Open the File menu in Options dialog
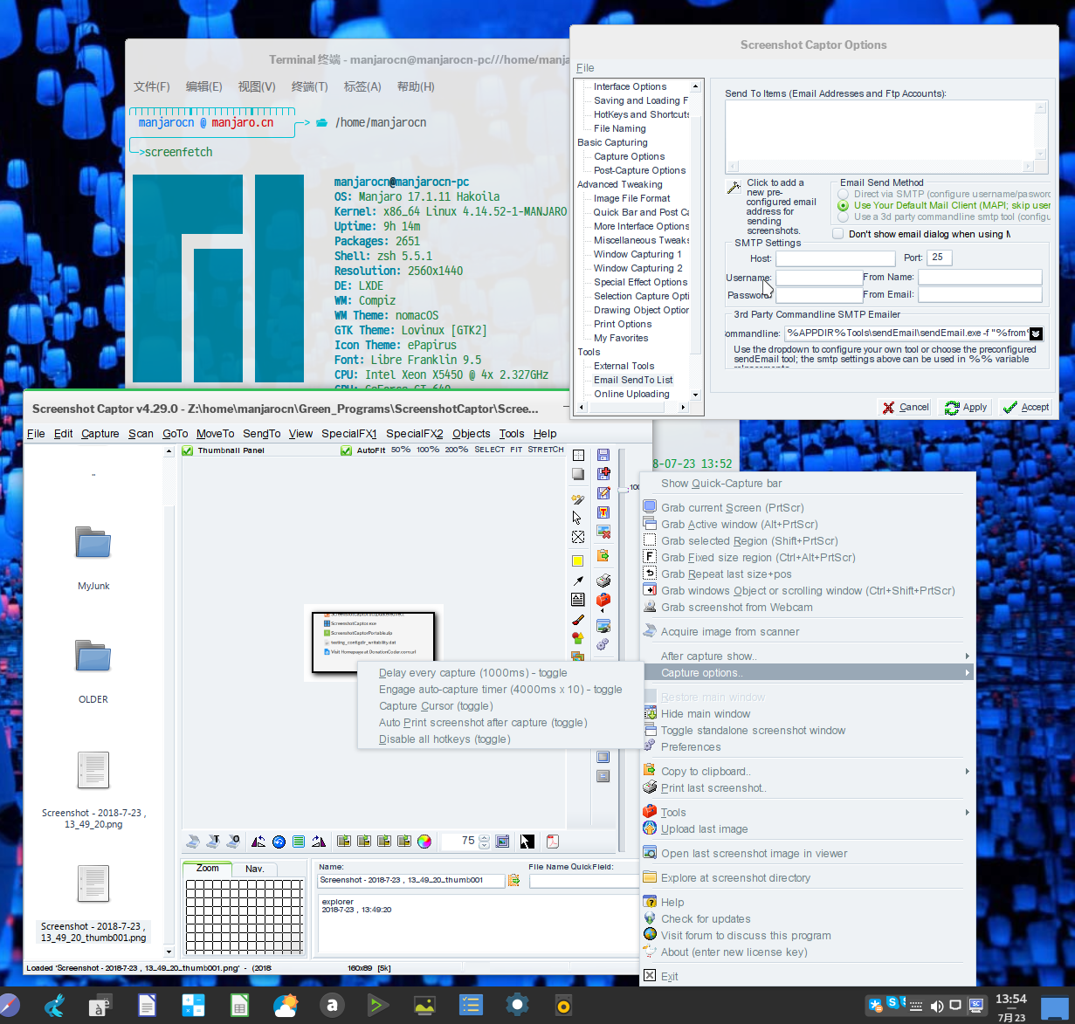Screen dimensions: 1075x1024 pos(585,68)
